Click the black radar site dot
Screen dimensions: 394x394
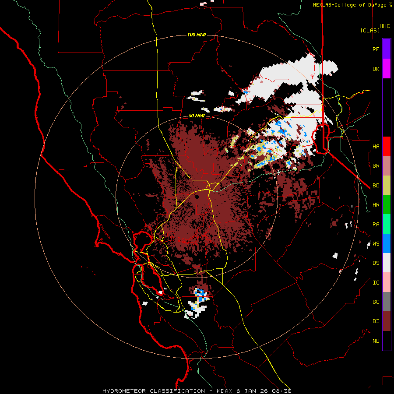(198, 197)
